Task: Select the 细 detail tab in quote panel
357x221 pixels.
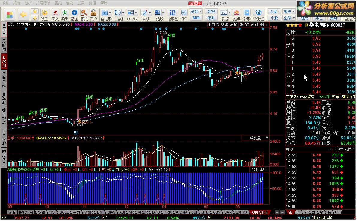Action: click(x=290, y=212)
